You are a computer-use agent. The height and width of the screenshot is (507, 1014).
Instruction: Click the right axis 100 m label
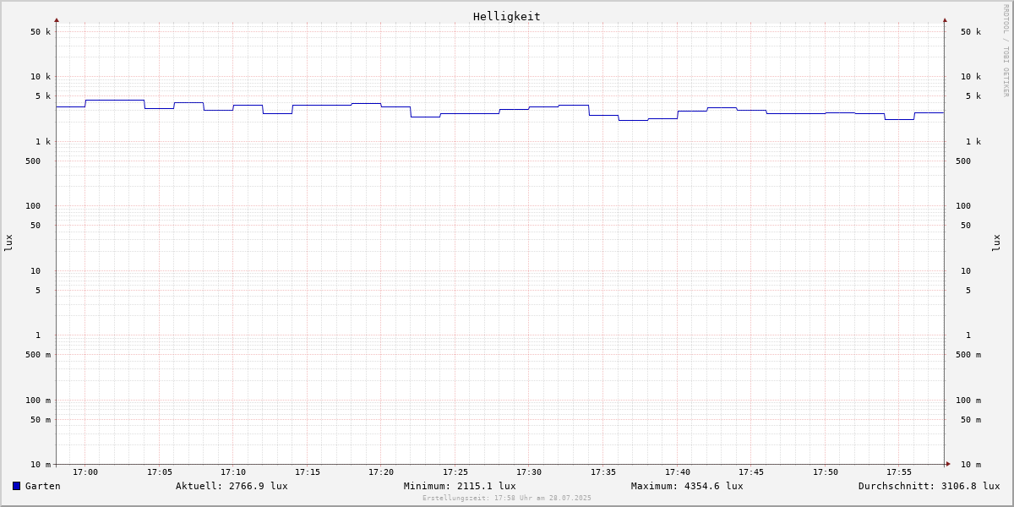pos(968,401)
